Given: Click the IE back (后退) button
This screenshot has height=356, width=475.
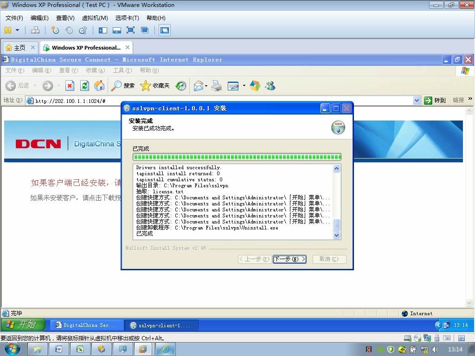Looking at the screenshot, I should (17, 86).
